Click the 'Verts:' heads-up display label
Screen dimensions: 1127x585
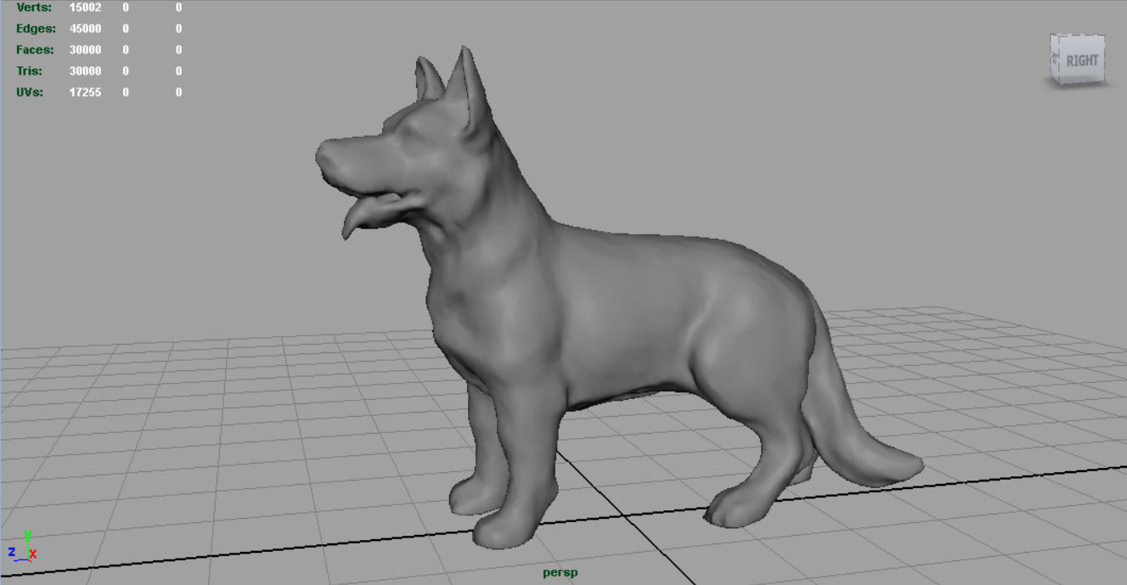pos(34,8)
